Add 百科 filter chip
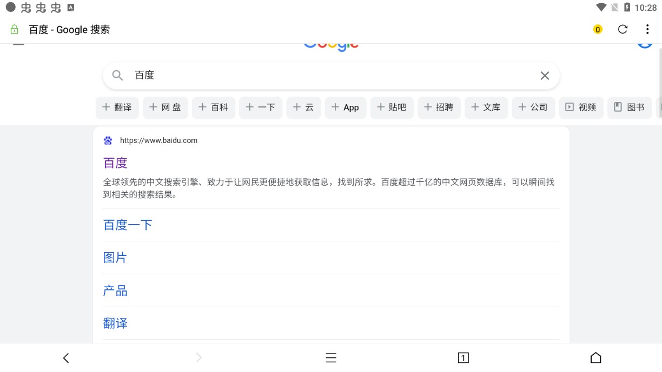The height and width of the screenshot is (372, 662). (x=214, y=107)
